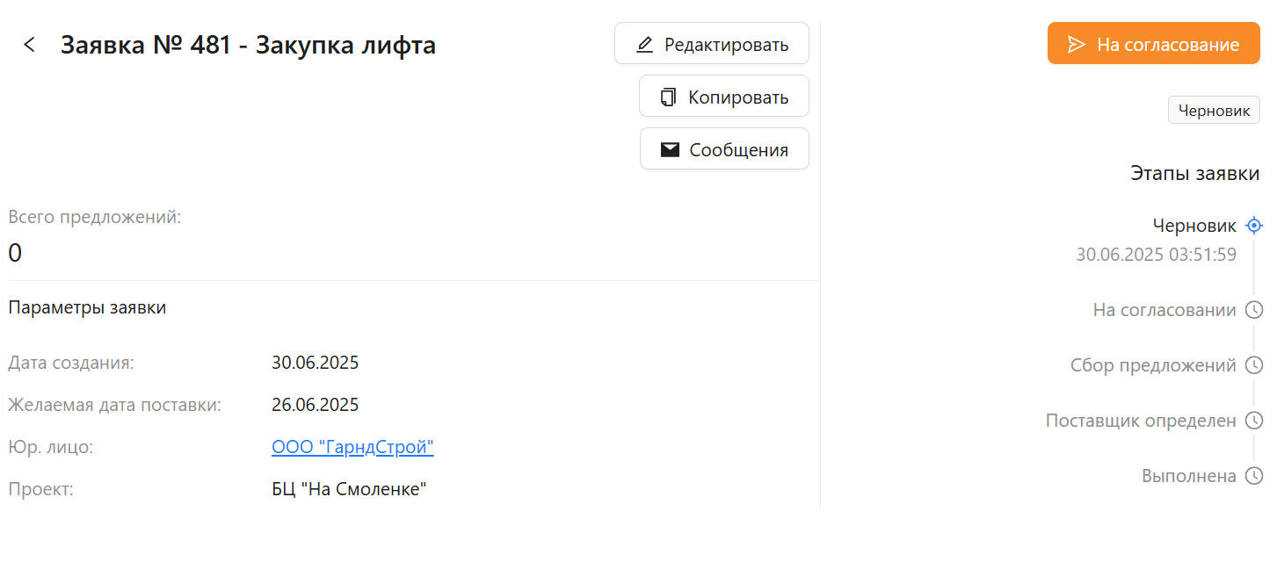Click the Черновик status badge

pyautogui.click(x=1214, y=111)
